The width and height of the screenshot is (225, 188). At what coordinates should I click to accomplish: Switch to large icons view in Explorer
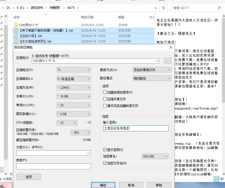[x=222, y=179]
